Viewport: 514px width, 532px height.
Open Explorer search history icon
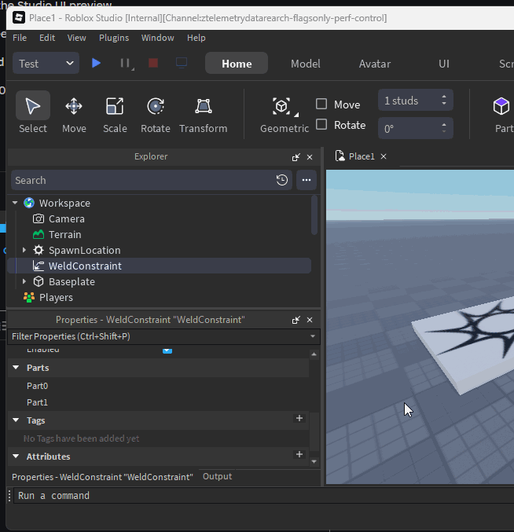(282, 180)
